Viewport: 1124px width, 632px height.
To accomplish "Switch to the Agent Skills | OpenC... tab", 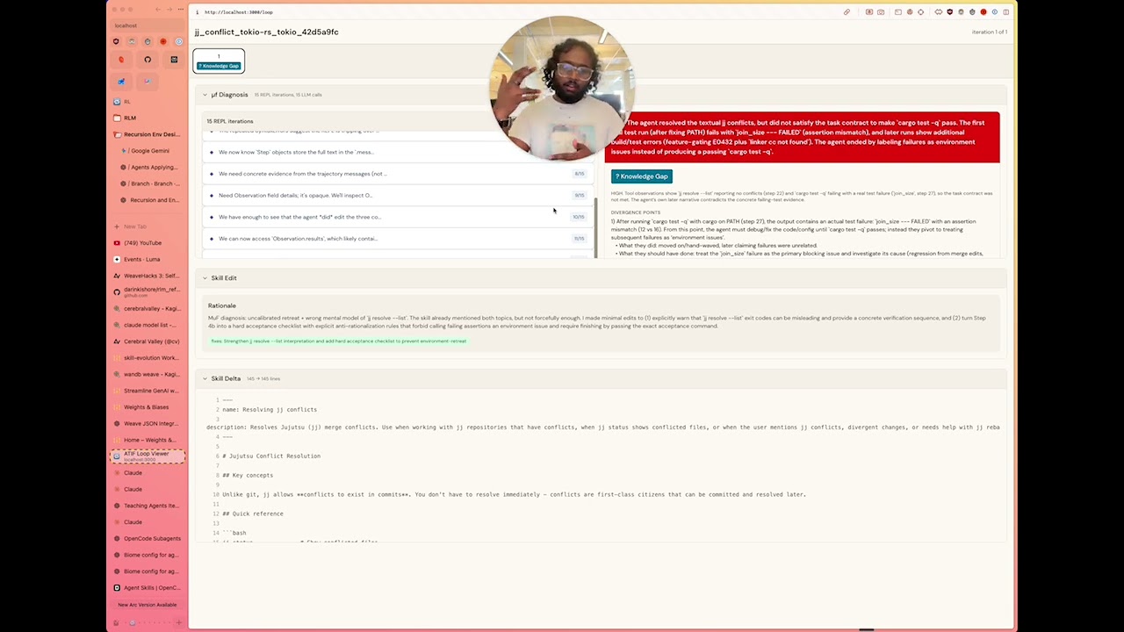I will [148, 587].
